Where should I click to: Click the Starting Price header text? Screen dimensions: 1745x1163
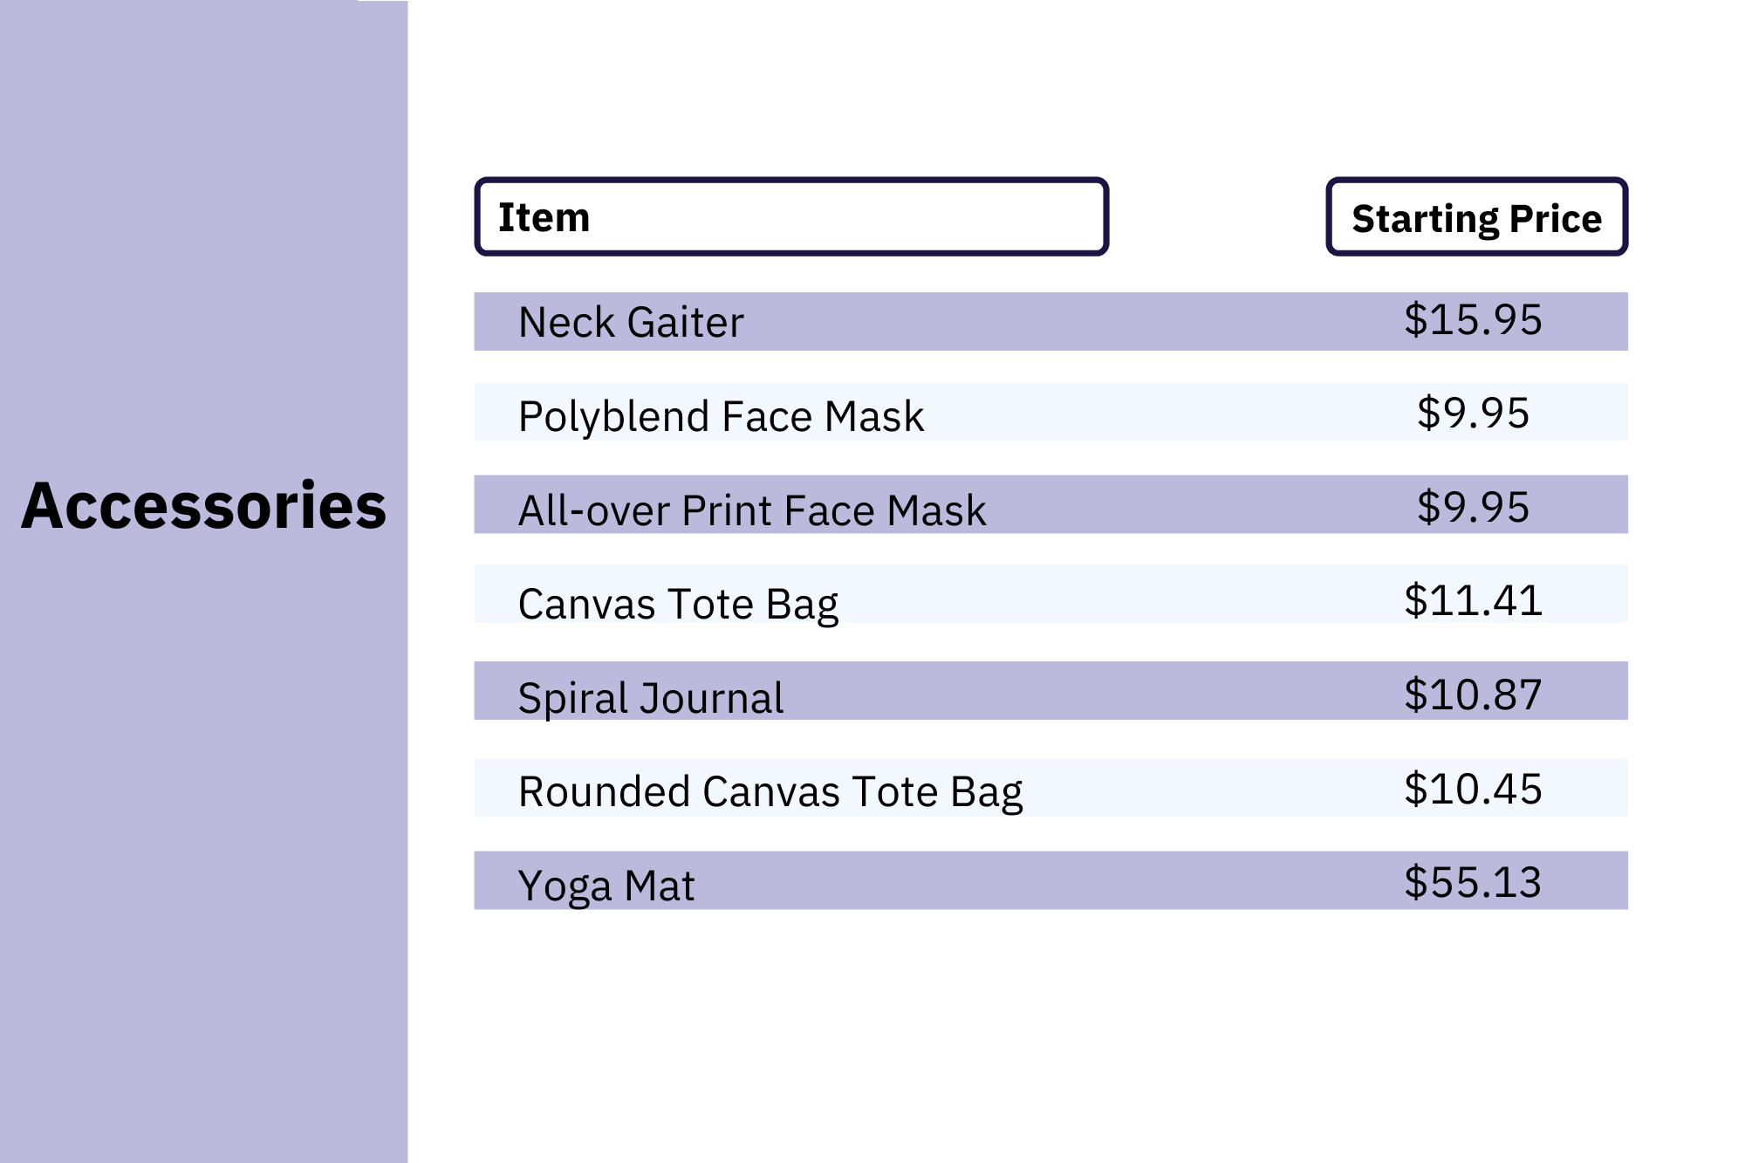[x=1476, y=219]
